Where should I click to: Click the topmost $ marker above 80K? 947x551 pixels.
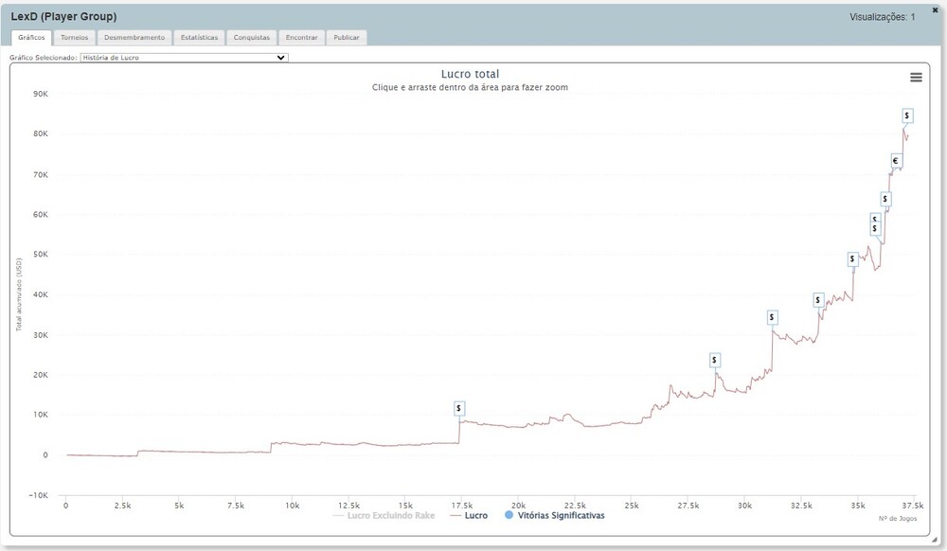coord(907,116)
